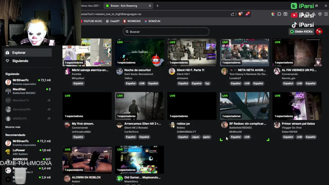Click the MrMina30 streamer avatar
Screen dimensions: 329x185
click(224, 125)
